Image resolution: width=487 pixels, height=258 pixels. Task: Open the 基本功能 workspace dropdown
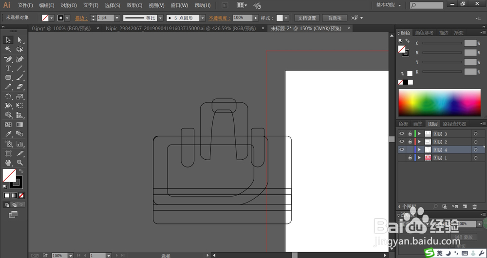[x=389, y=5]
